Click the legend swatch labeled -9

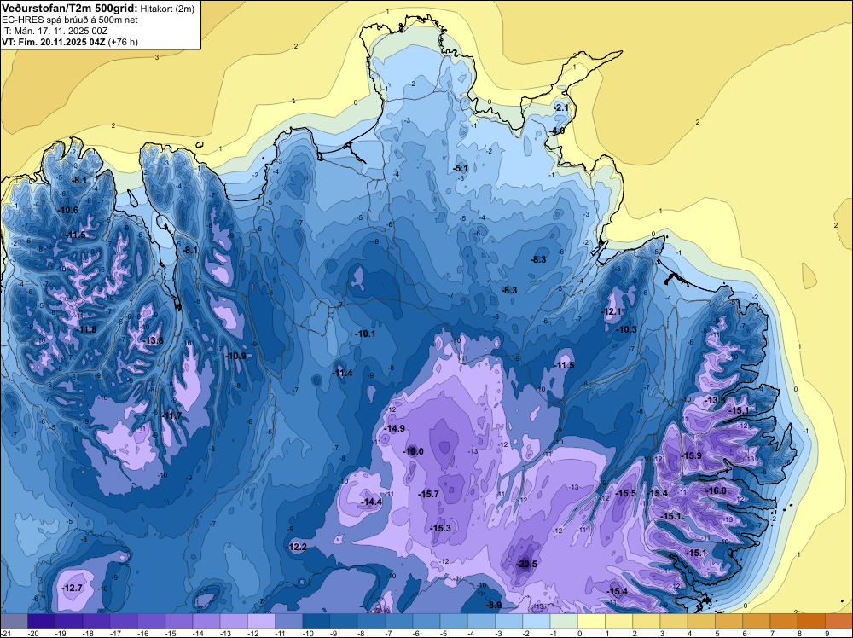pyautogui.click(x=344, y=621)
